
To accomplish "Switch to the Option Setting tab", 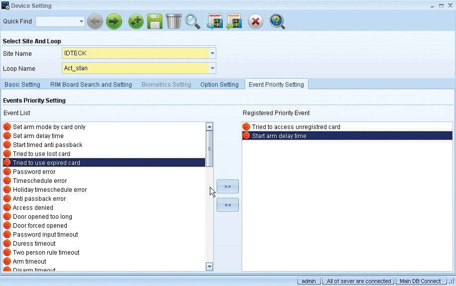I will 219,85.
